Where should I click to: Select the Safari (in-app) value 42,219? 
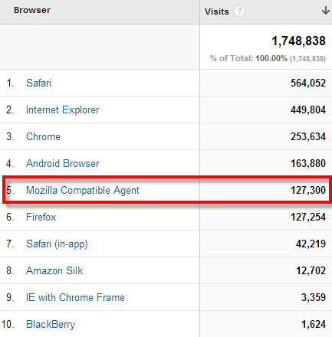311,244
